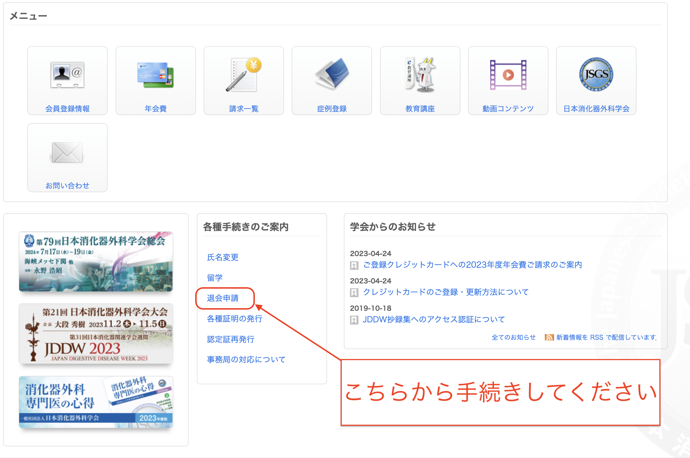Open the 日本消化器外科学会 label link
The width and height of the screenshot is (690, 458).
tap(596, 109)
